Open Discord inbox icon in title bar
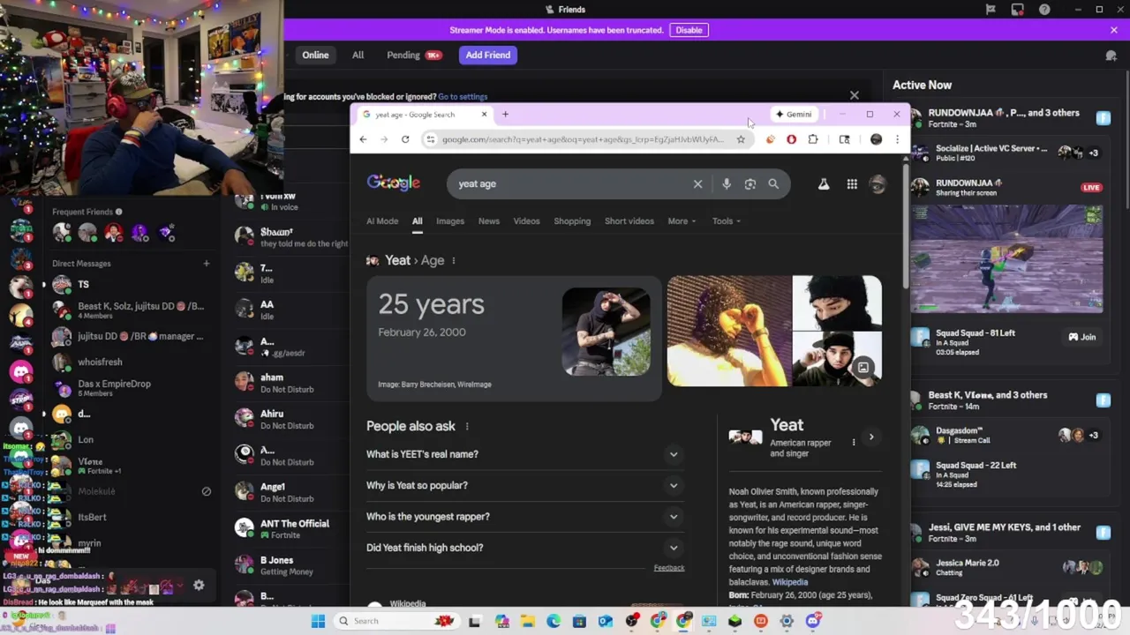1130x635 pixels. tap(1018, 10)
